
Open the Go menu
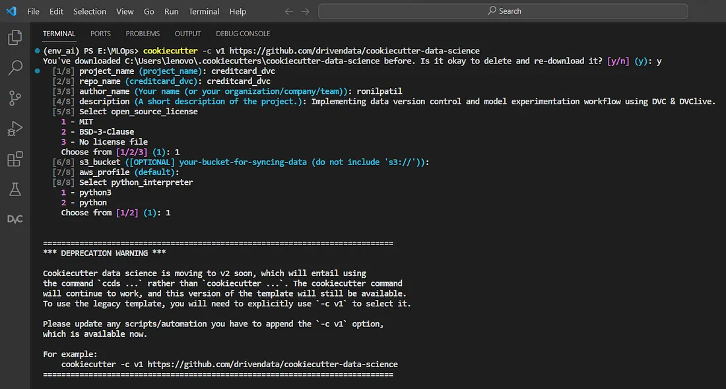[x=149, y=12]
